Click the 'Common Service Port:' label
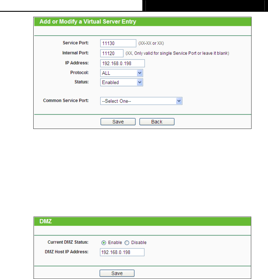 [66, 101]
